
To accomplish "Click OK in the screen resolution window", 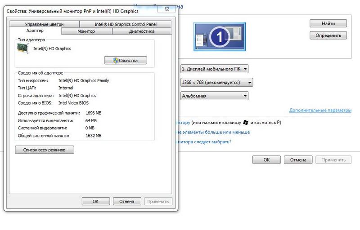I will (x=266, y=159).
